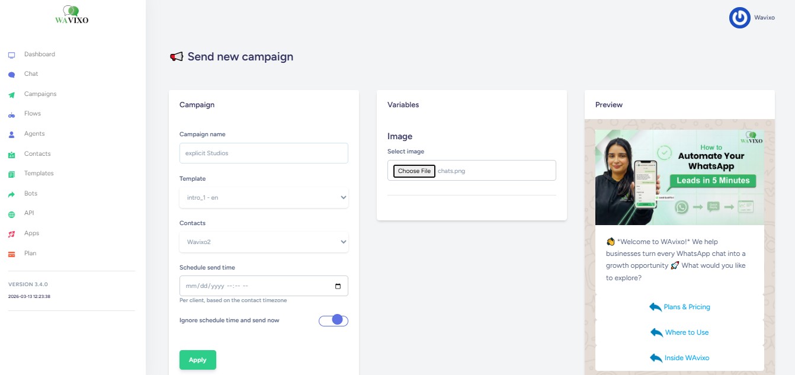Open the calendar picker in schedule field
Viewport: 795px width, 375px height.
(x=338, y=286)
